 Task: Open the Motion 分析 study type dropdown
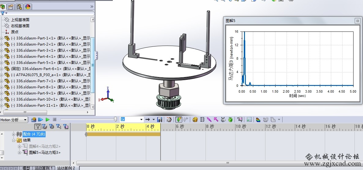point(14,120)
